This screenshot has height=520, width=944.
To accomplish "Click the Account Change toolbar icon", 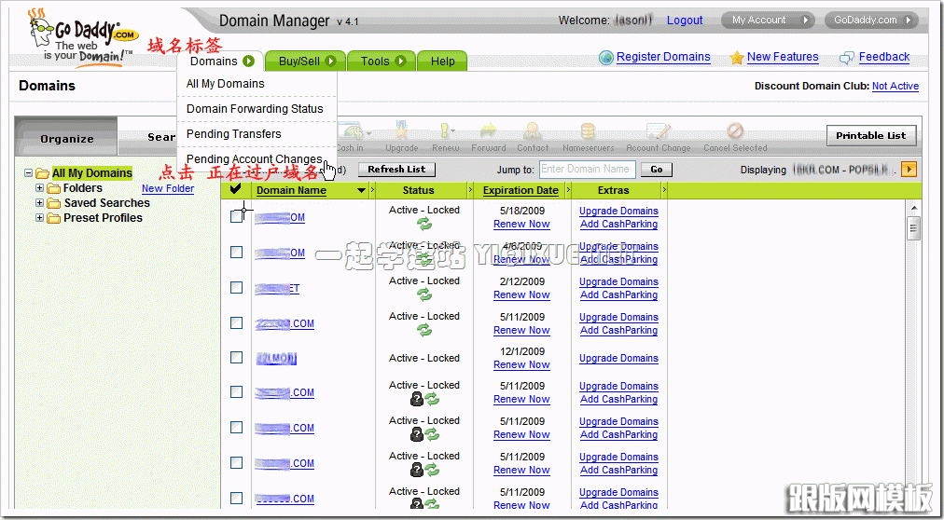I will tap(658, 130).
